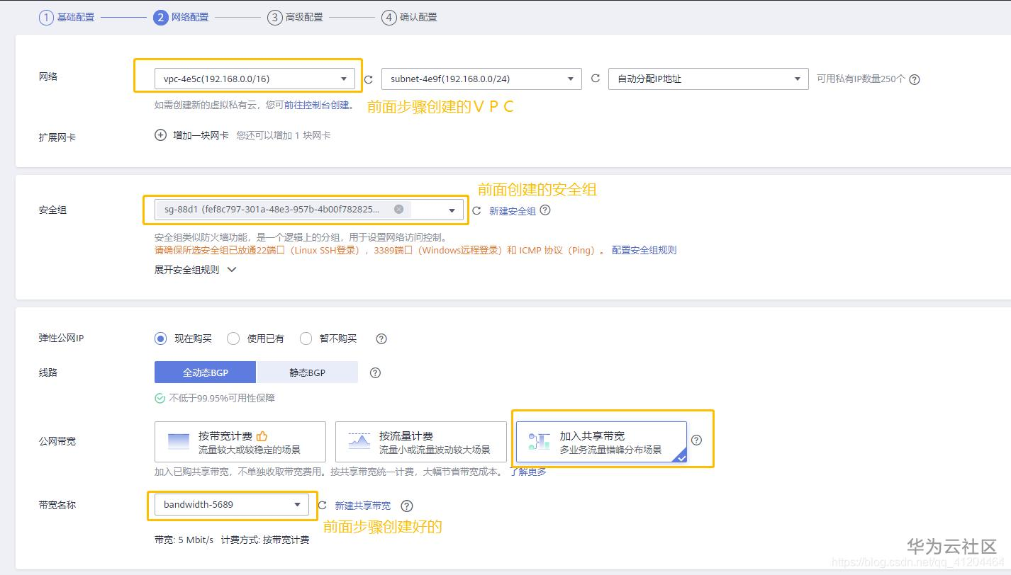Open help beside the shared bandwidth option
This screenshot has height=575, width=1011.
[x=697, y=440]
